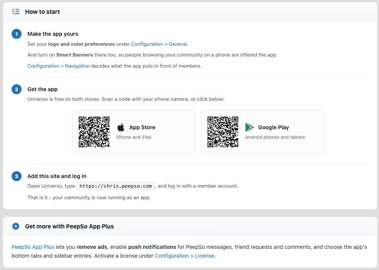Image resolution: width=379 pixels, height=270 pixels.
Task: Click the Make the app yours heading
Action: (53, 34)
